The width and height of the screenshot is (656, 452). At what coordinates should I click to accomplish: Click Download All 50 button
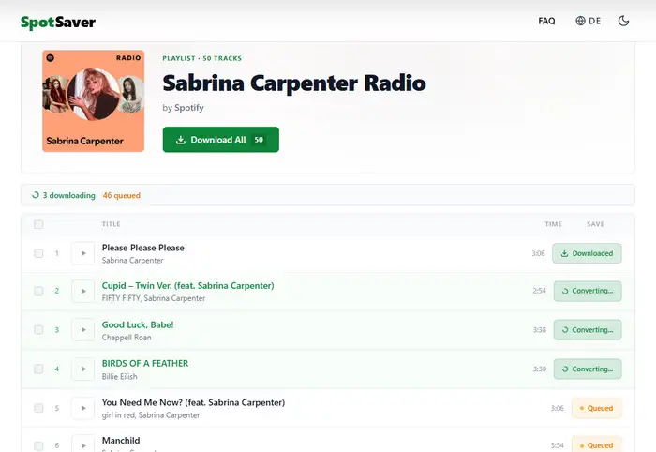(x=221, y=140)
